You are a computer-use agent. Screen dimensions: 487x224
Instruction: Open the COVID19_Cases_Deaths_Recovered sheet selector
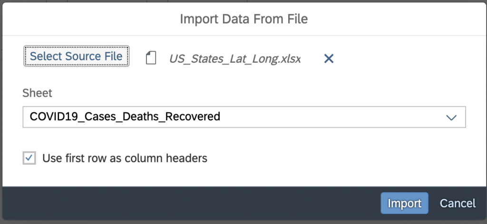point(244,117)
